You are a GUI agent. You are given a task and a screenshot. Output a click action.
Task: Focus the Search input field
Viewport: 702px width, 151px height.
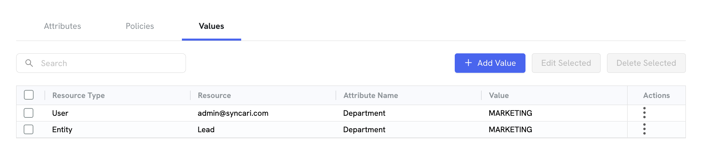pyautogui.click(x=101, y=63)
